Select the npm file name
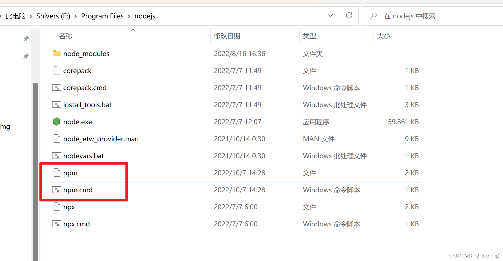The image size is (503, 261). pos(70,173)
